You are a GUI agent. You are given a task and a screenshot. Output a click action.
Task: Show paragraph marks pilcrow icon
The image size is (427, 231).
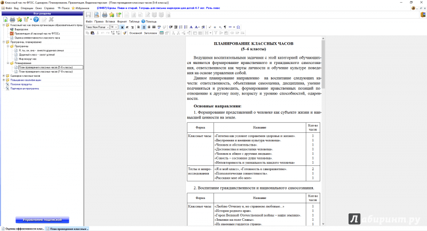225,27
